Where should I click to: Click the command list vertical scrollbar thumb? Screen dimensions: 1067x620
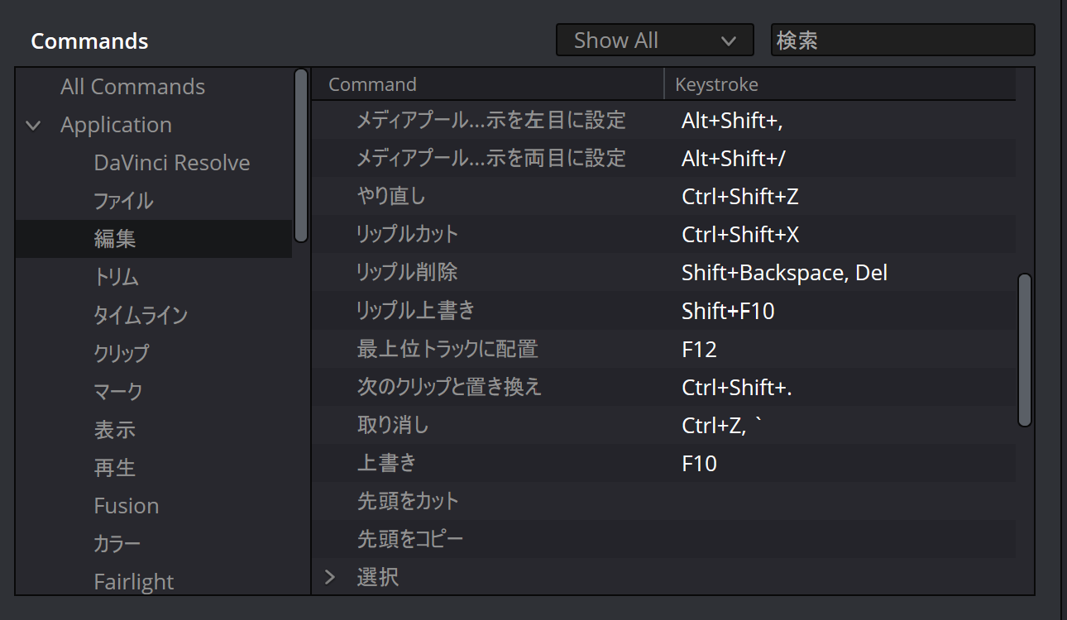coord(1025,350)
